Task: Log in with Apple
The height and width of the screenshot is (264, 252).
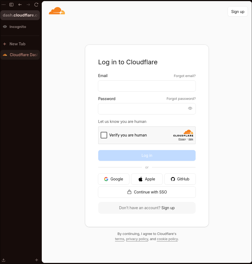Action: pyautogui.click(x=147, y=179)
